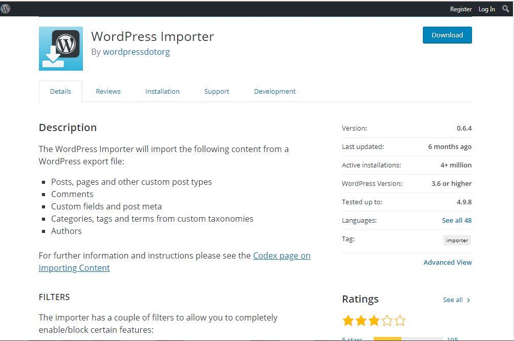Screen dimensions: 514x341
Task: Click the 'Comments' list item
Action: (x=72, y=194)
